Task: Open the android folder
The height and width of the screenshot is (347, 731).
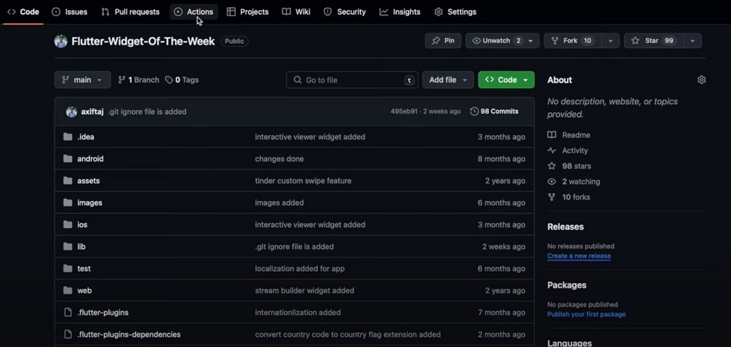Action: tap(90, 159)
